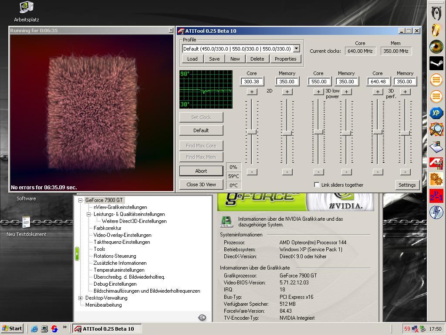This screenshot has height=335, width=446.
Task: Click the ATITool title bar icon
Action: coord(181,31)
